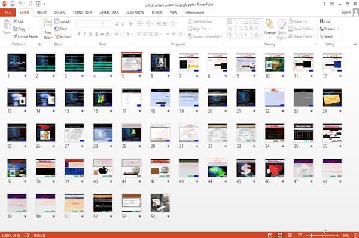Click the Cut scissors icon
The height and width of the screenshot is (238, 359).
[x=16, y=21]
